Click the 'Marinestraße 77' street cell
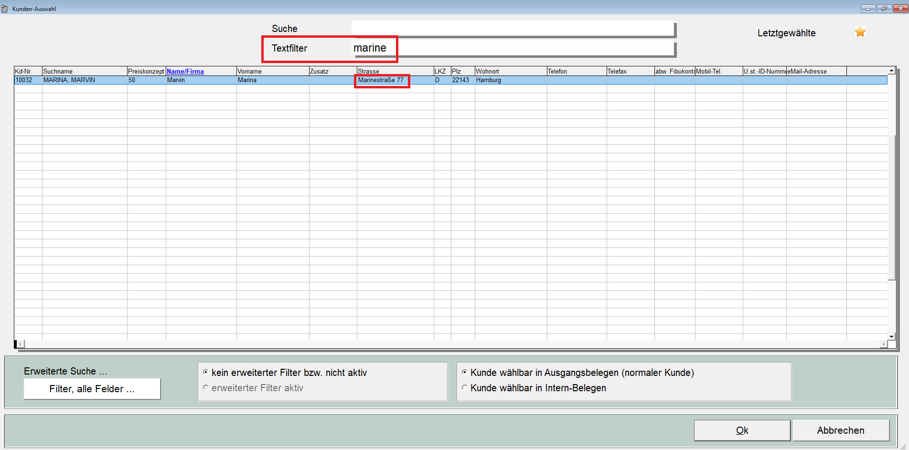 tap(396, 80)
